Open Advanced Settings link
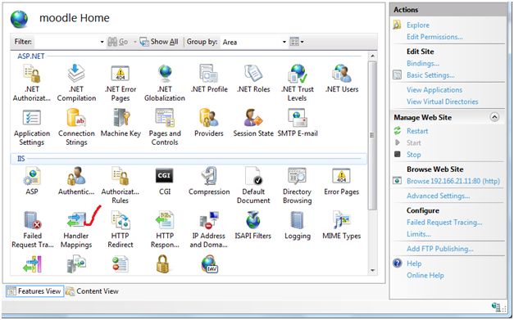Screen dimensions: 514x320 [x=438, y=196]
